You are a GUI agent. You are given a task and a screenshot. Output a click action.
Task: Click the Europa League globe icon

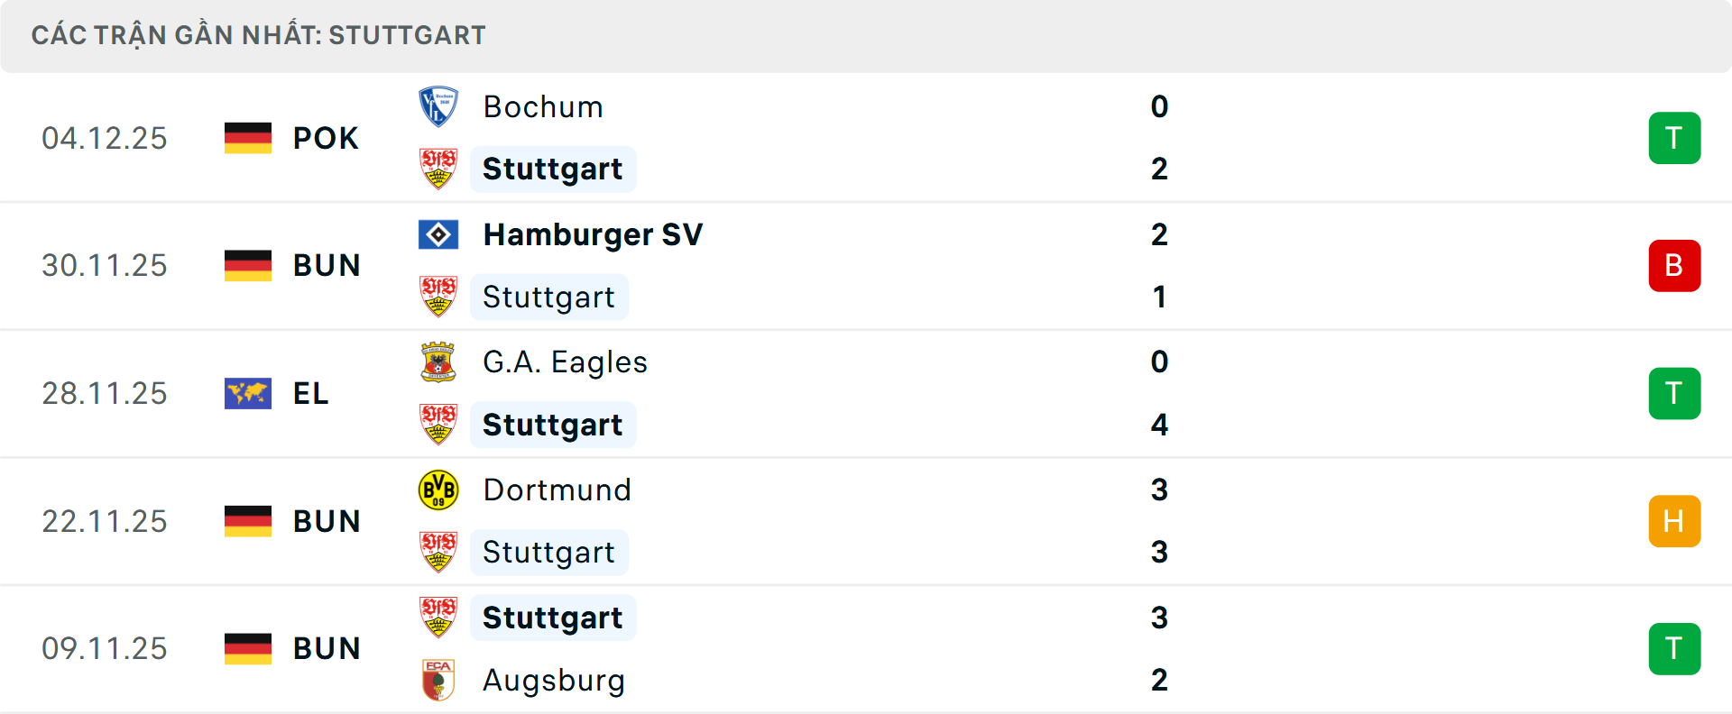click(248, 393)
